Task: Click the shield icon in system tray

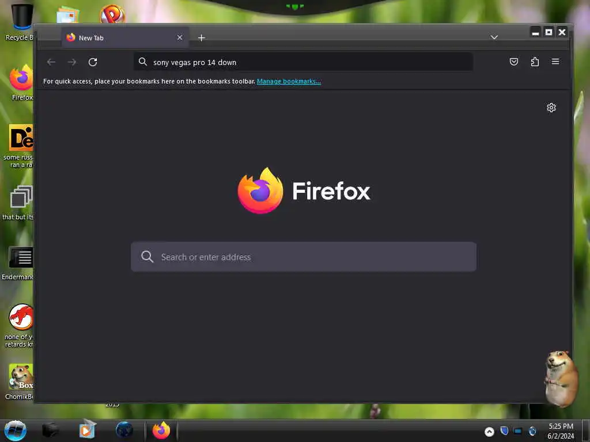Action: (x=504, y=430)
